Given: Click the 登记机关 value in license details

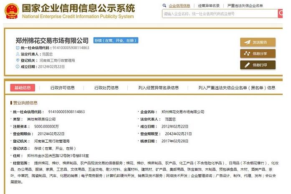Looking at the screenshot, I should [x=52, y=141].
